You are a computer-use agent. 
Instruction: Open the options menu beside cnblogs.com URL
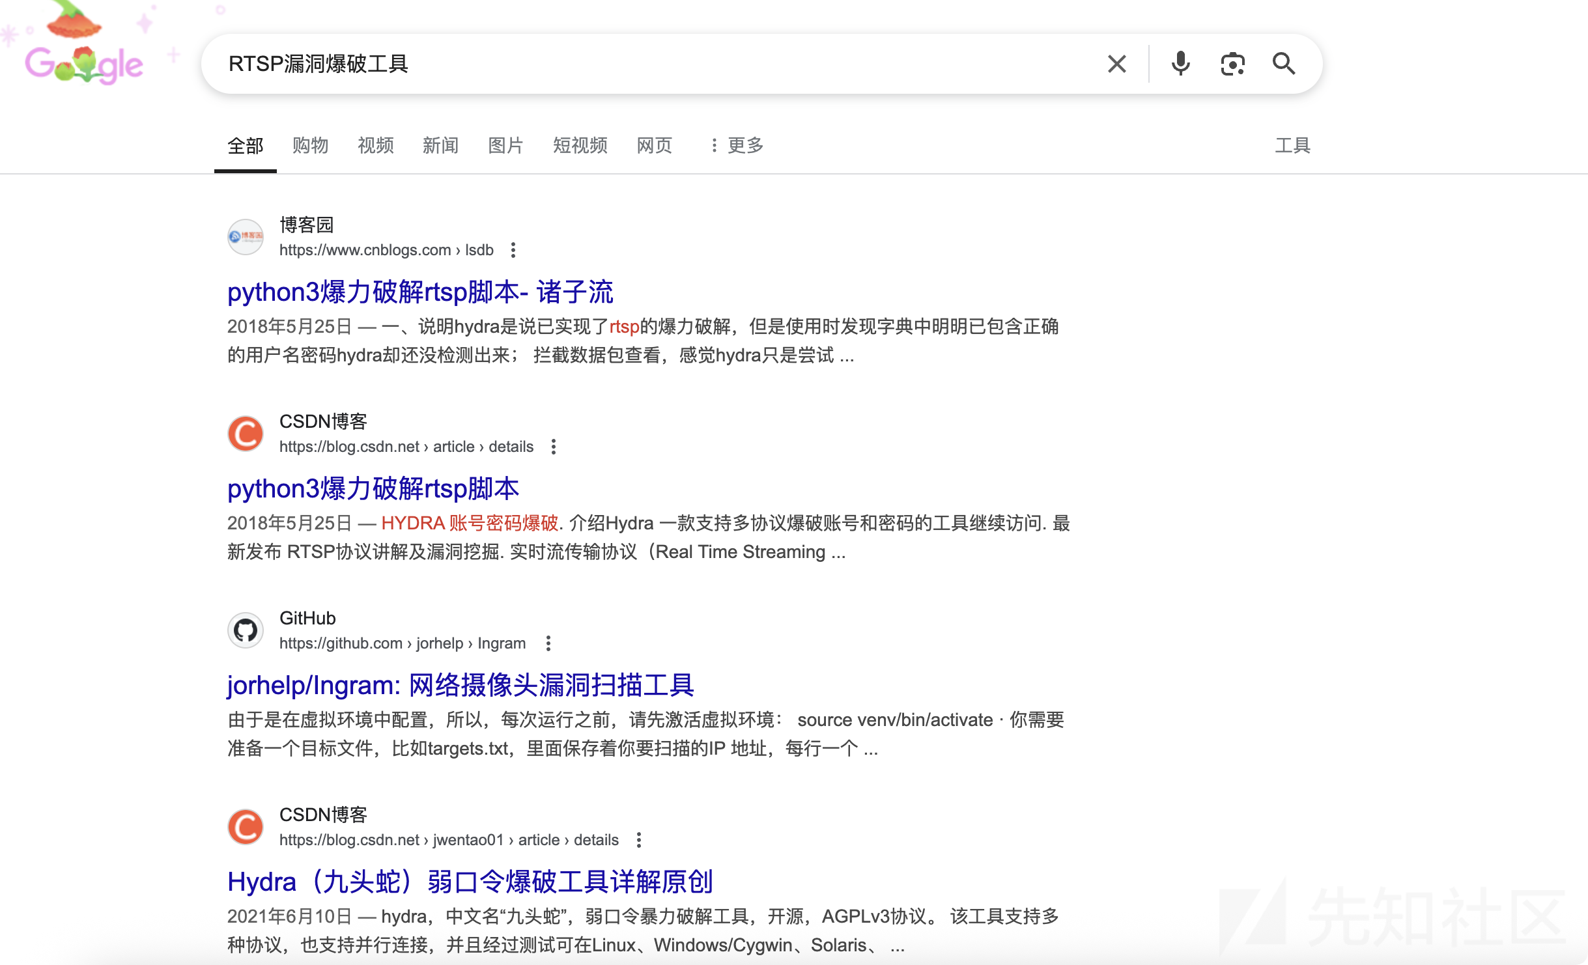(513, 250)
